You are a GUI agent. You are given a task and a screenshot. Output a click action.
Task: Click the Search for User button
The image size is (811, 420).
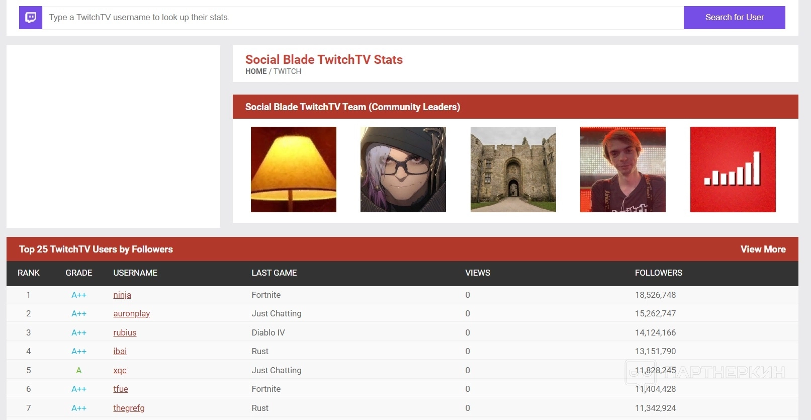734,18
